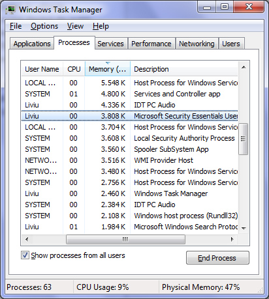Viewport: 269px width, 299px height.
Task: Select the IDT PC Audio 2.384 K row
Action: [130, 205]
